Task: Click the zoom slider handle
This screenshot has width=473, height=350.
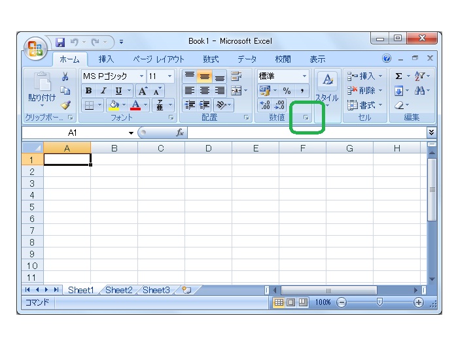Action: coord(379,302)
